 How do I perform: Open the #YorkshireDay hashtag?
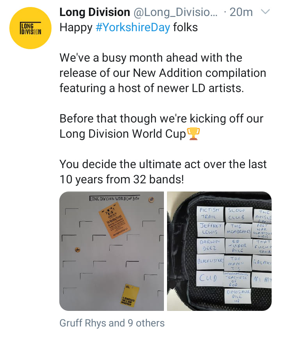point(133,28)
